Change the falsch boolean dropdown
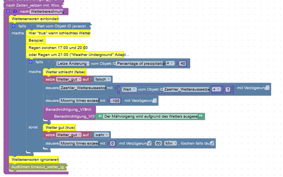This screenshot has height=177, width=283. (x=102, y=79)
